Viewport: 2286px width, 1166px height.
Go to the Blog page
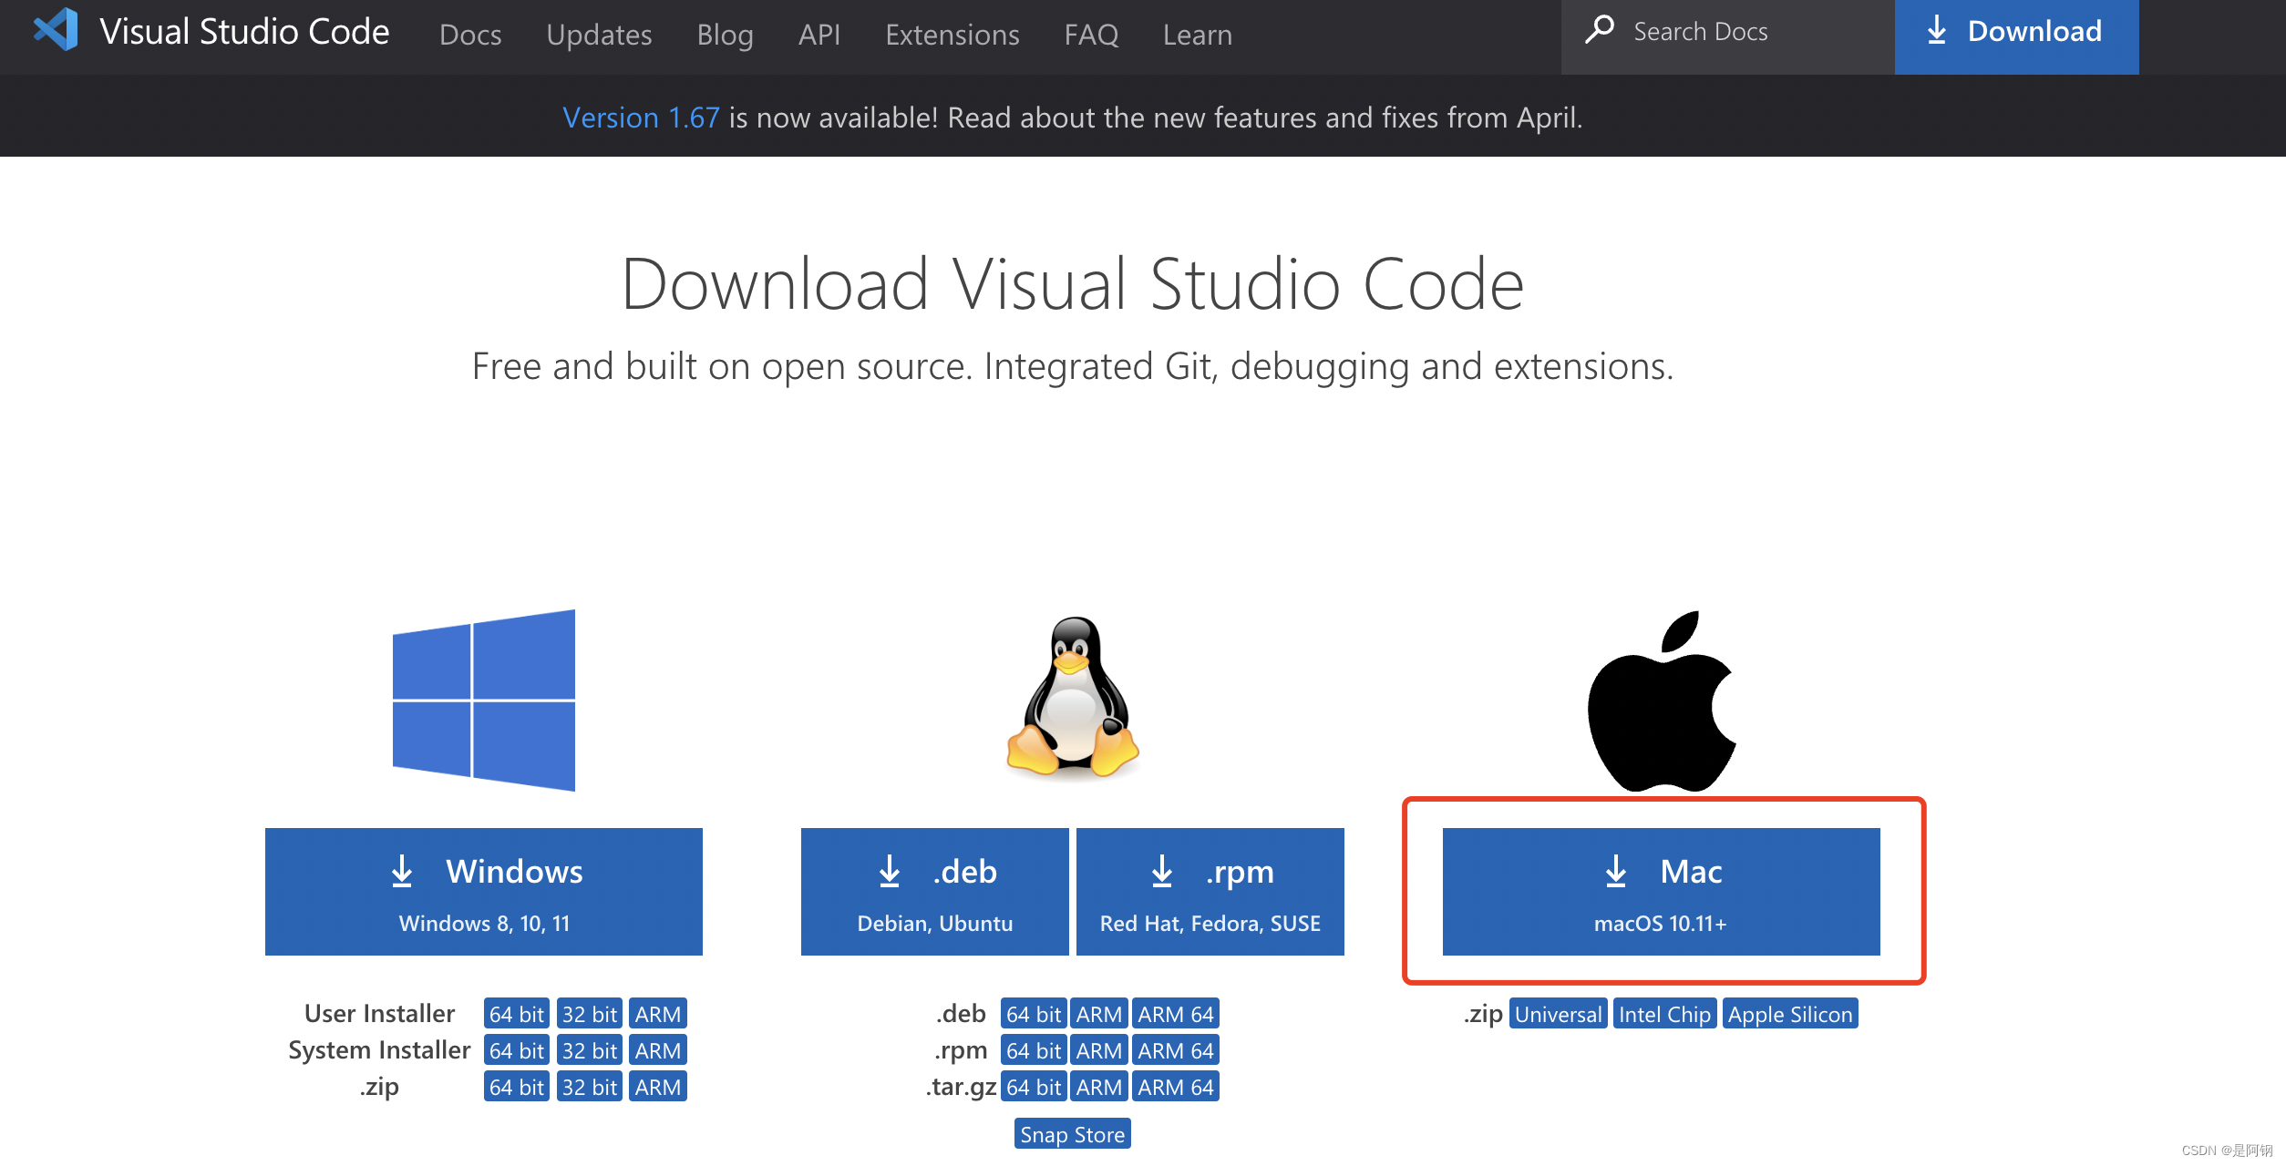(x=725, y=35)
